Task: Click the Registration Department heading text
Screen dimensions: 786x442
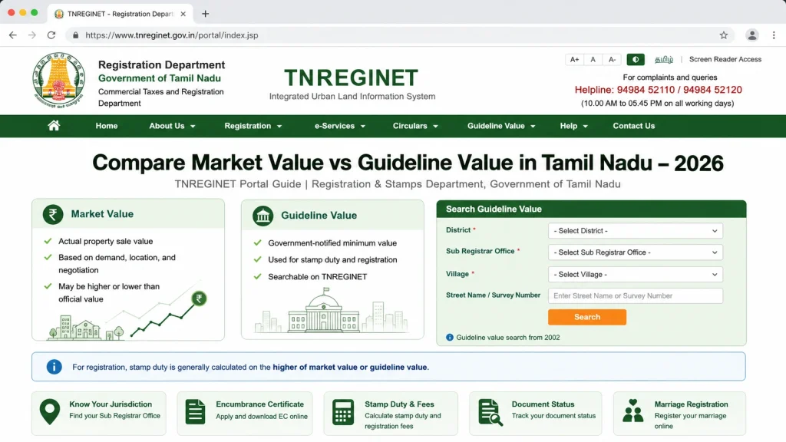Action: click(x=161, y=64)
